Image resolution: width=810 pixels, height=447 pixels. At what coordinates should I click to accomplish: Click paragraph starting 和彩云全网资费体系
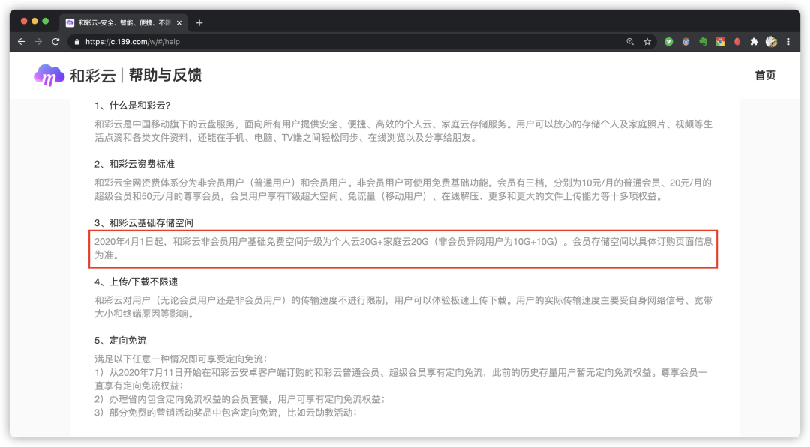click(x=403, y=189)
